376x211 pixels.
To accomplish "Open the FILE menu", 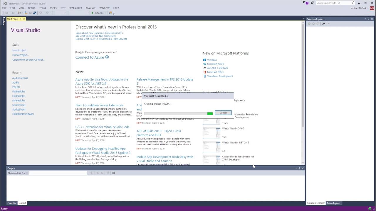I will coord(4,8).
